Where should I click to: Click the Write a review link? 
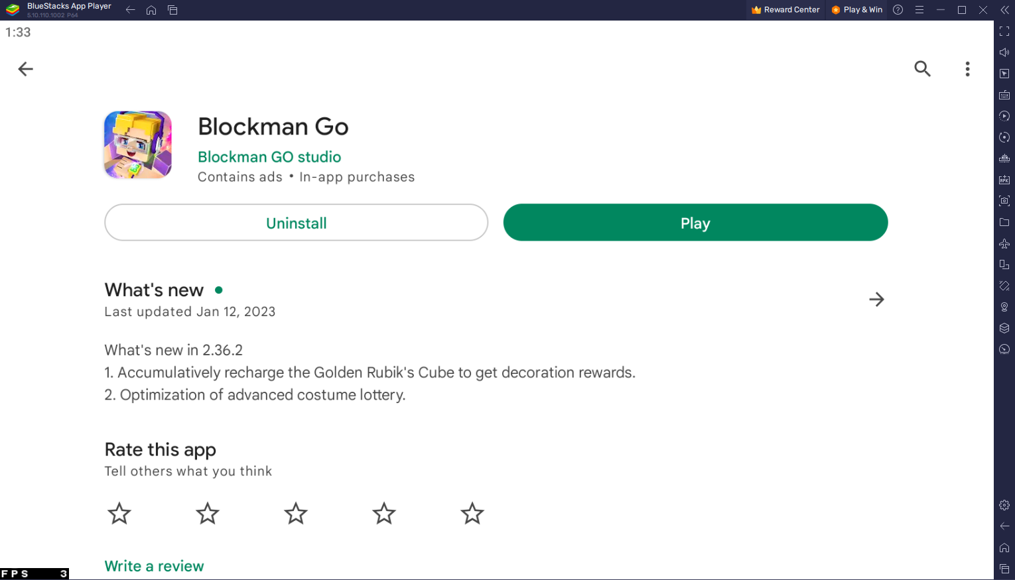point(154,566)
